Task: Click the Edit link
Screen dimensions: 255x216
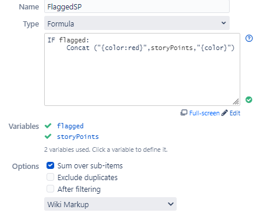Action: pos(235,113)
